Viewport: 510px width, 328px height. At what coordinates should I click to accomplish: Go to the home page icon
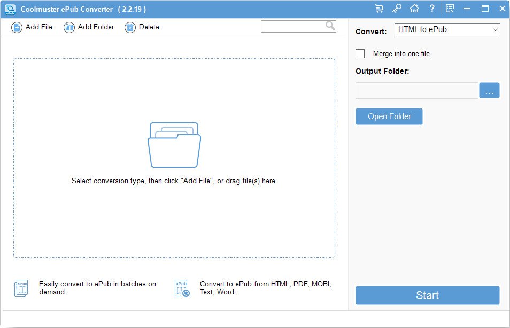414,9
